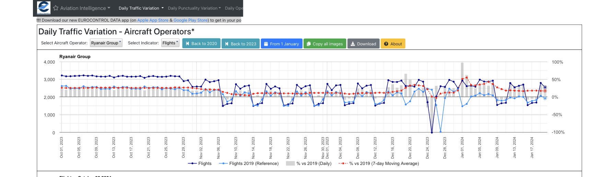Click the question mark About icon
The height and width of the screenshot is (177, 615).
(x=386, y=44)
